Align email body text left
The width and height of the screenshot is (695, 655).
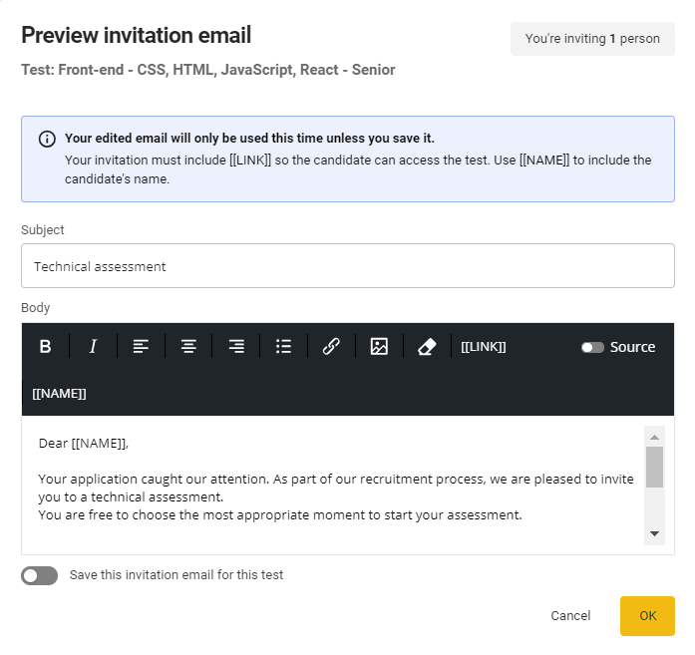141,347
